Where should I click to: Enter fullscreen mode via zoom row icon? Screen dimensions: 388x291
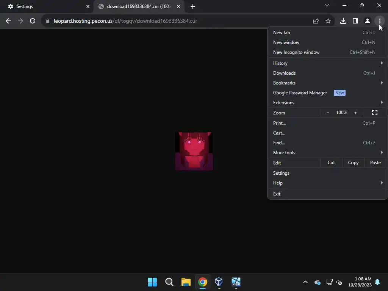coord(375,113)
